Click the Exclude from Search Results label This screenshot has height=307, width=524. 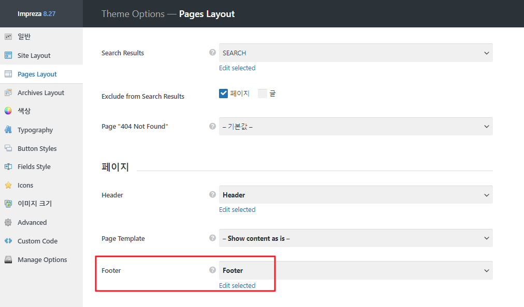pyautogui.click(x=143, y=96)
